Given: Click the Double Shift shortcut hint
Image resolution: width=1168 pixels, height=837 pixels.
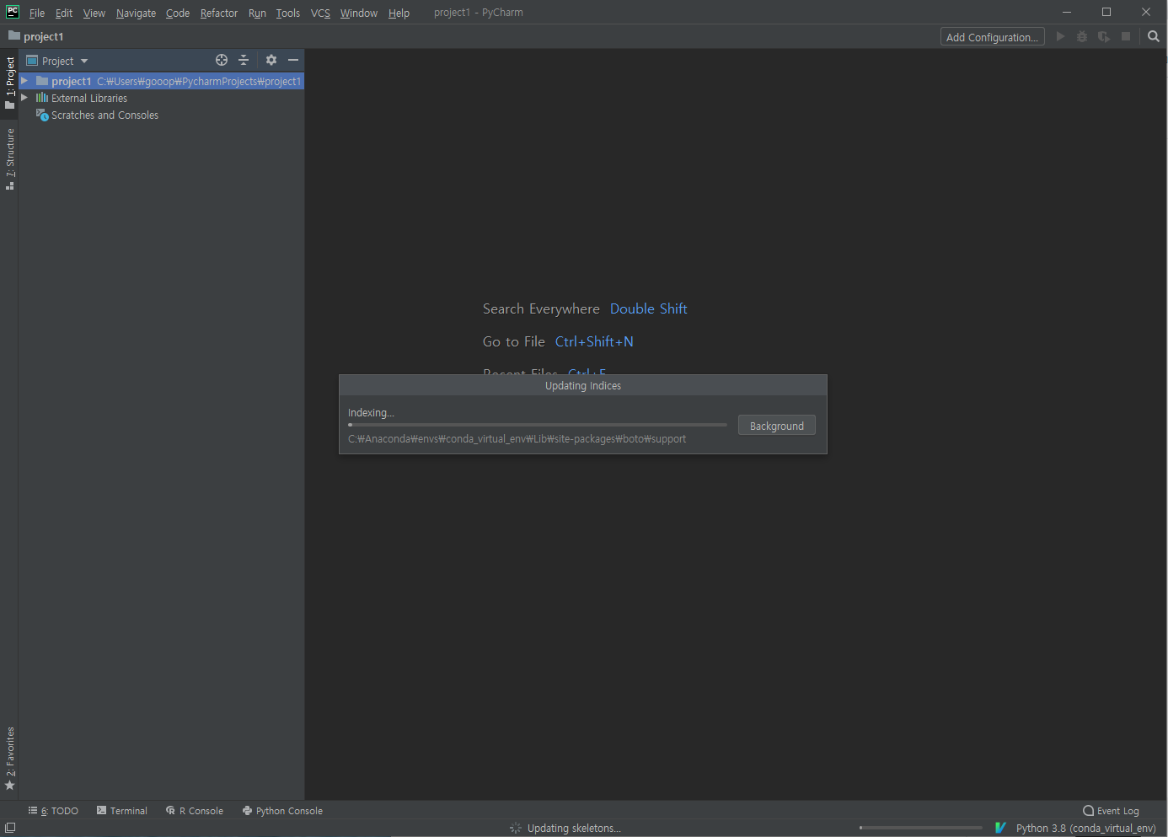Looking at the screenshot, I should (x=649, y=309).
